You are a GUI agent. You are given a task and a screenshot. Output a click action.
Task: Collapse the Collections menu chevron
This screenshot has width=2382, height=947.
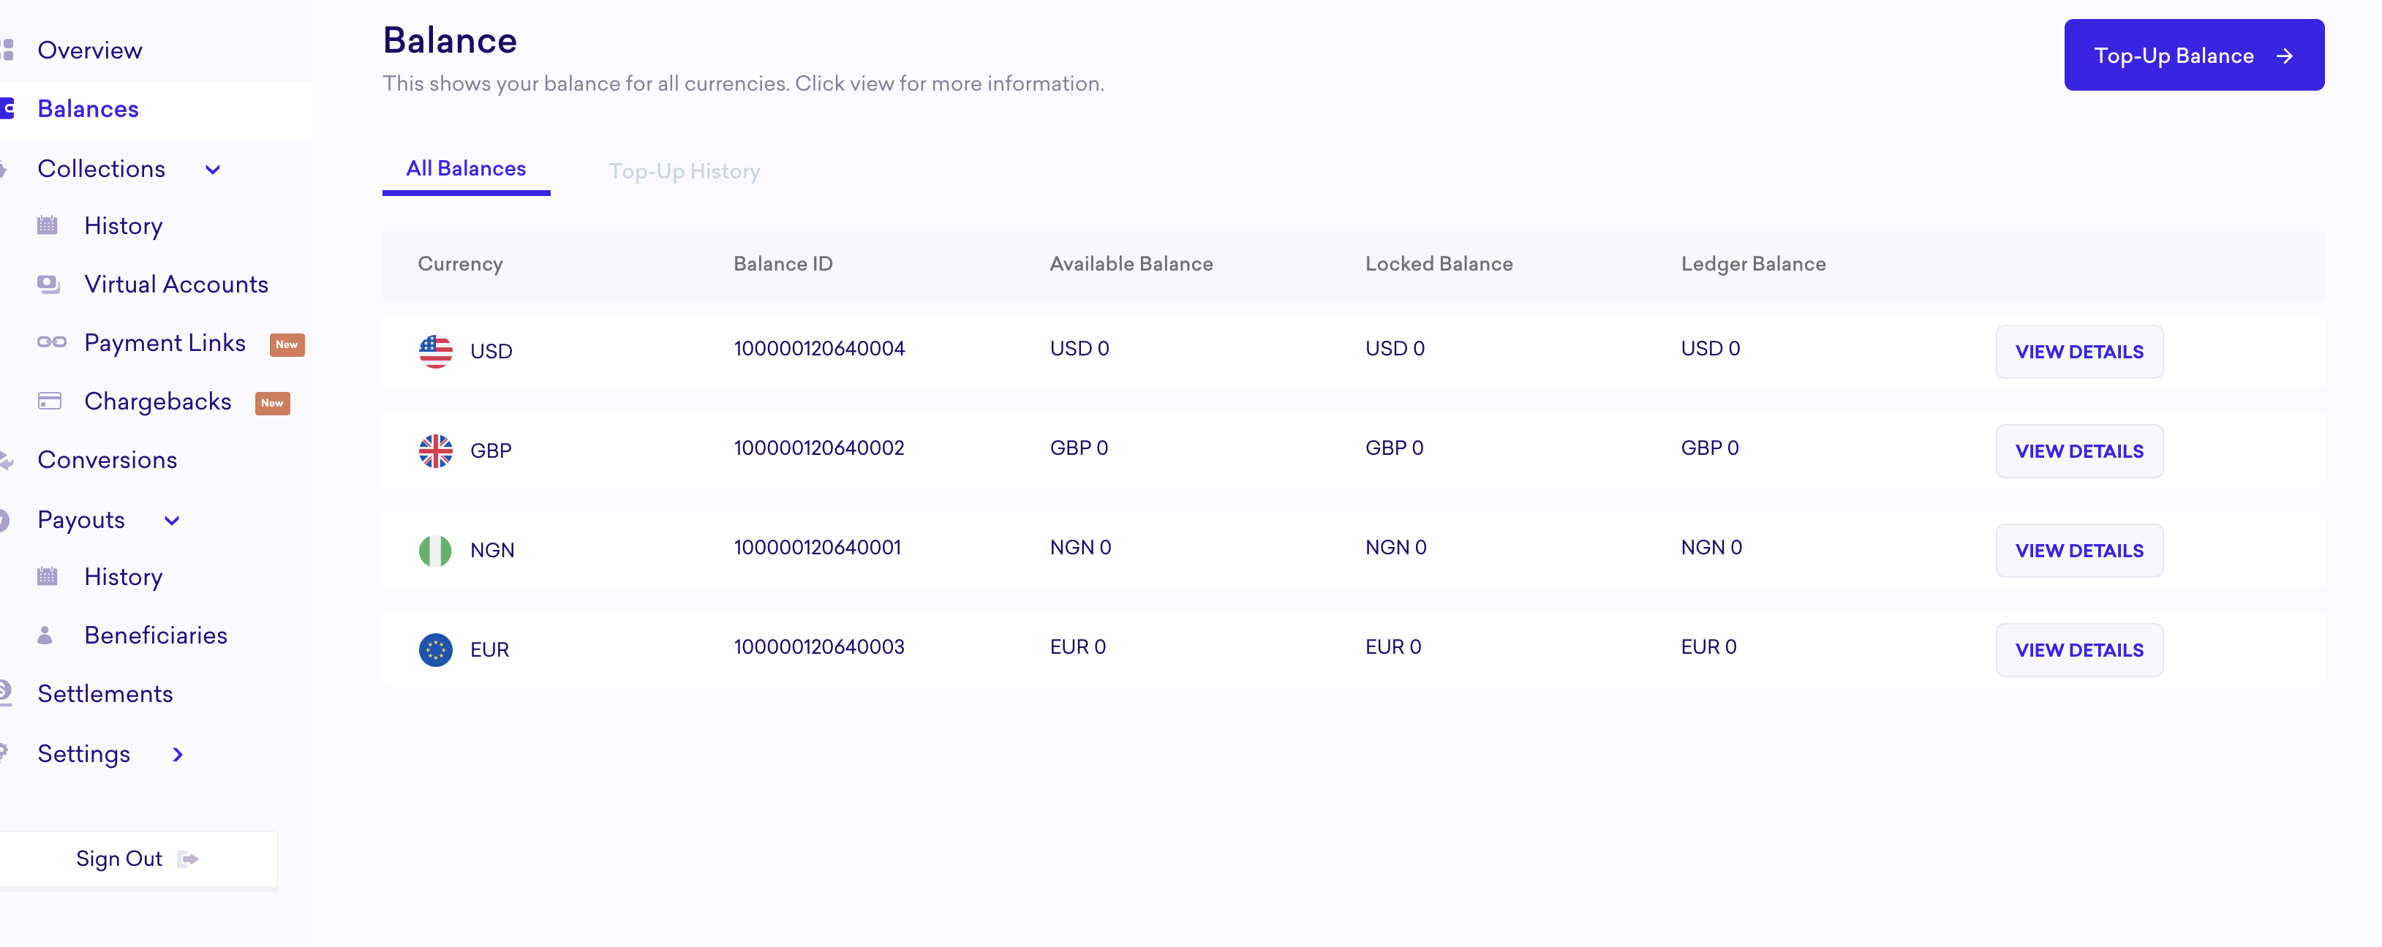click(213, 169)
